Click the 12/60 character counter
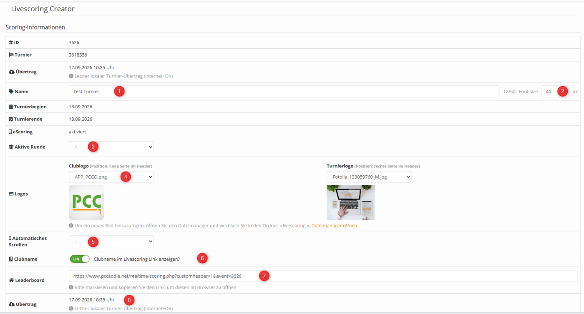584x314 pixels. [509, 92]
